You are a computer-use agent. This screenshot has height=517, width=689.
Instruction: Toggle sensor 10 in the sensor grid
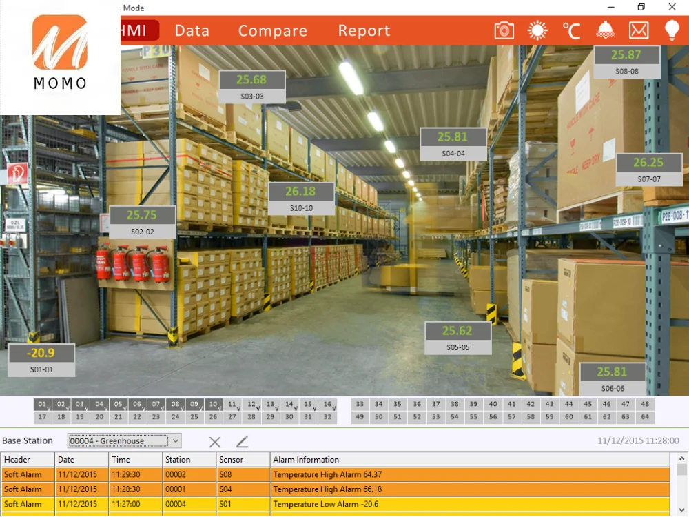click(214, 405)
